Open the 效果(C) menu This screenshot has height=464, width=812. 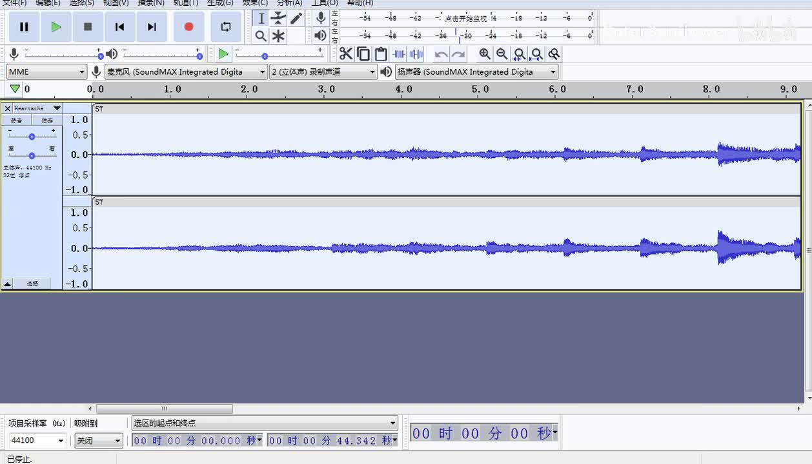pos(255,3)
